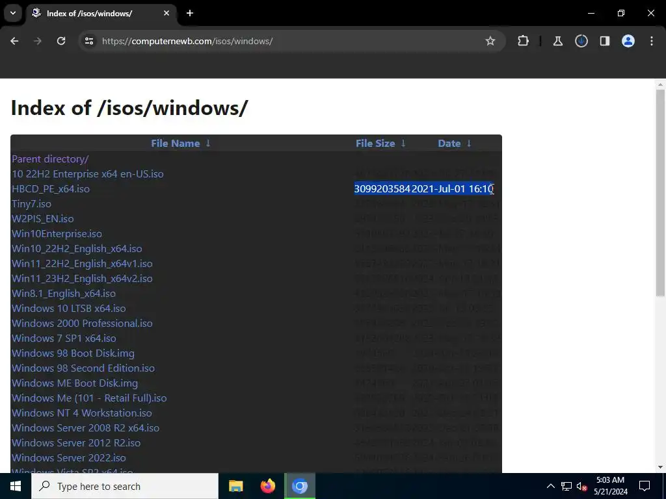
Task: Open Chrome three-dot menu
Action: [x=652, y=41]
